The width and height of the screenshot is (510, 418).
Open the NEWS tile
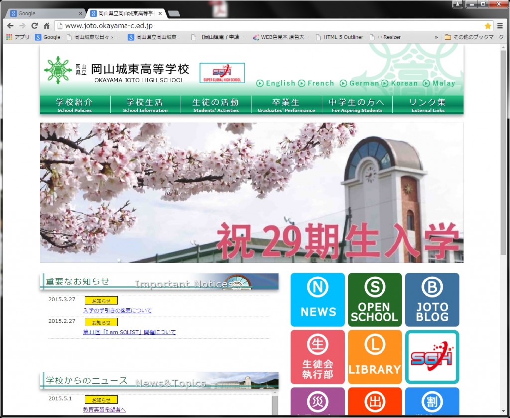(x=317, y=299)
